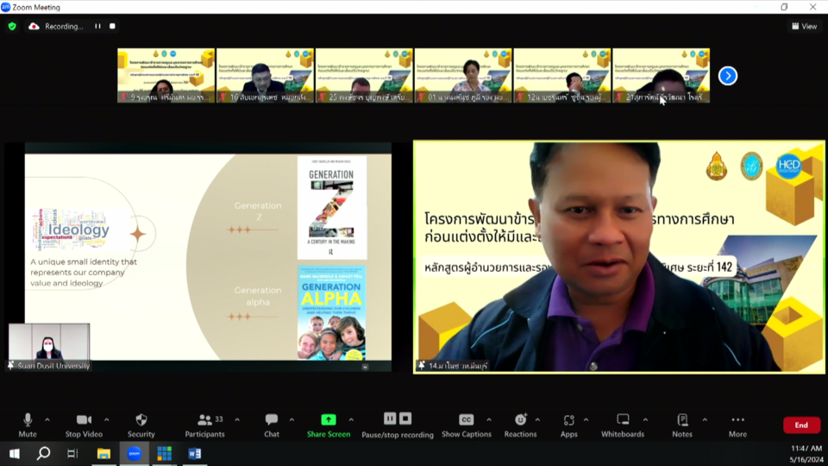The width and height of the screenshot is (828, 466).
Task: Click the red End meeting button
Action: tap(801, 425)
